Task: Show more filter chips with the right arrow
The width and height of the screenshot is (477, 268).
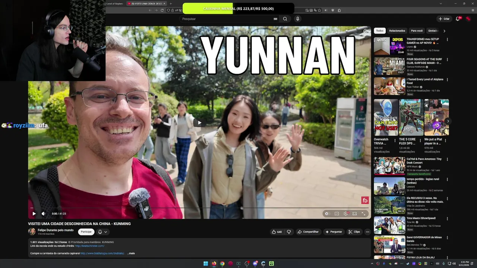Action: (x=444, y=31)
